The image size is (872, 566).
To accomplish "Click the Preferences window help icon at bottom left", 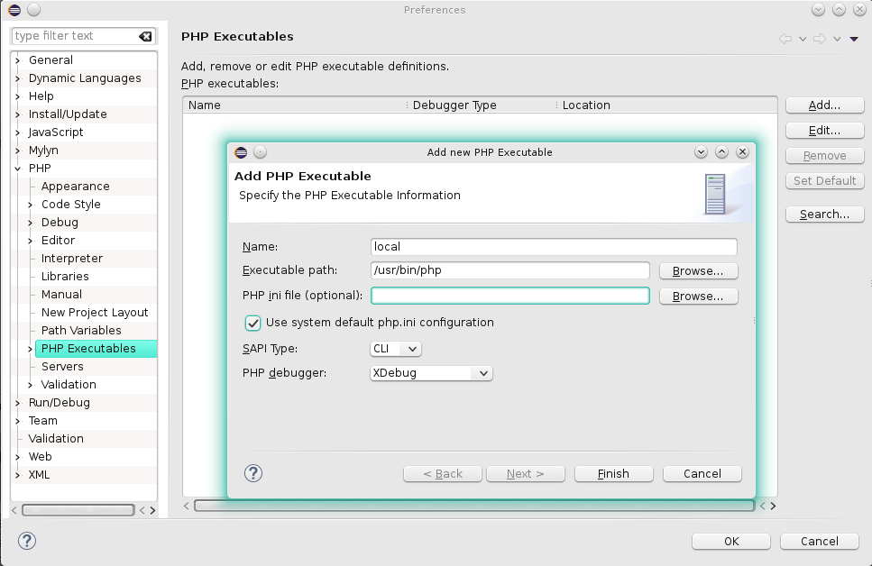I will tap(27, 541).
